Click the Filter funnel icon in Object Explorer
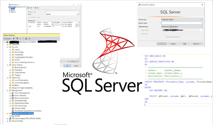 point(23,39)
